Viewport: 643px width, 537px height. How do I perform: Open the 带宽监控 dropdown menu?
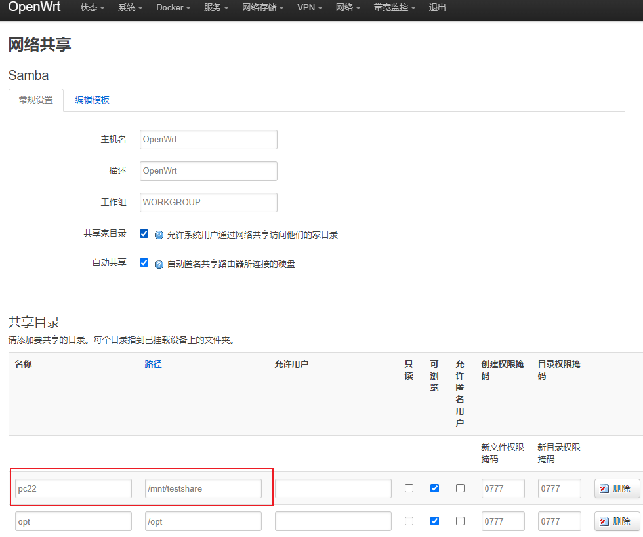394,8
